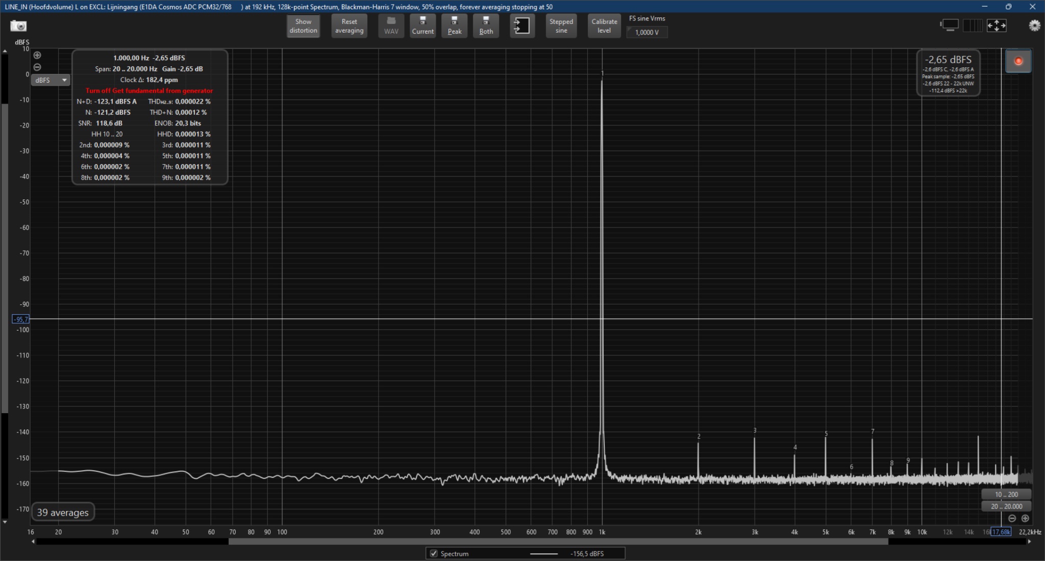Select the 10 .. 200 range preset
This screenshot has width=1045, height=561.
1006,494
